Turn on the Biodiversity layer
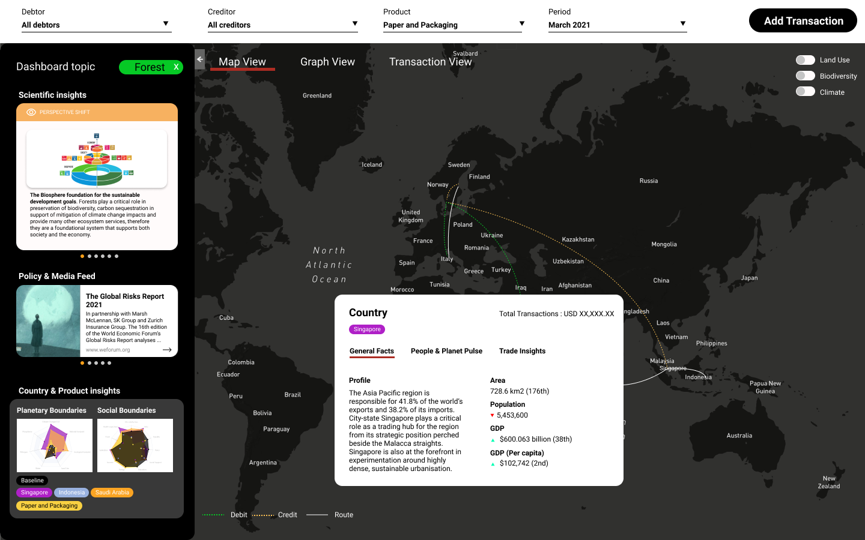 coord(805,76)
